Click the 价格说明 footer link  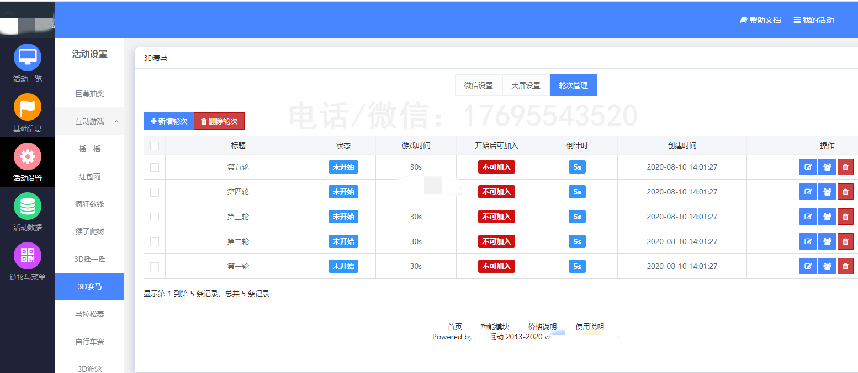(542, 327)
